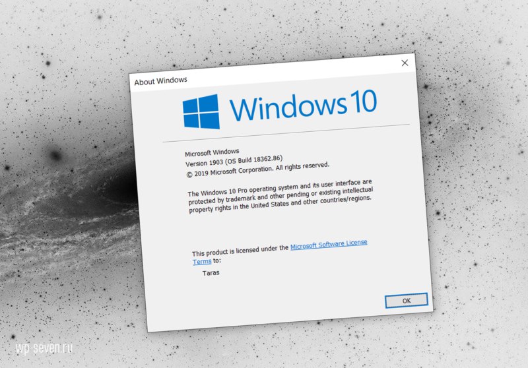
Task: Close the About Windows dialog
Action: click(x=405, y=63)
